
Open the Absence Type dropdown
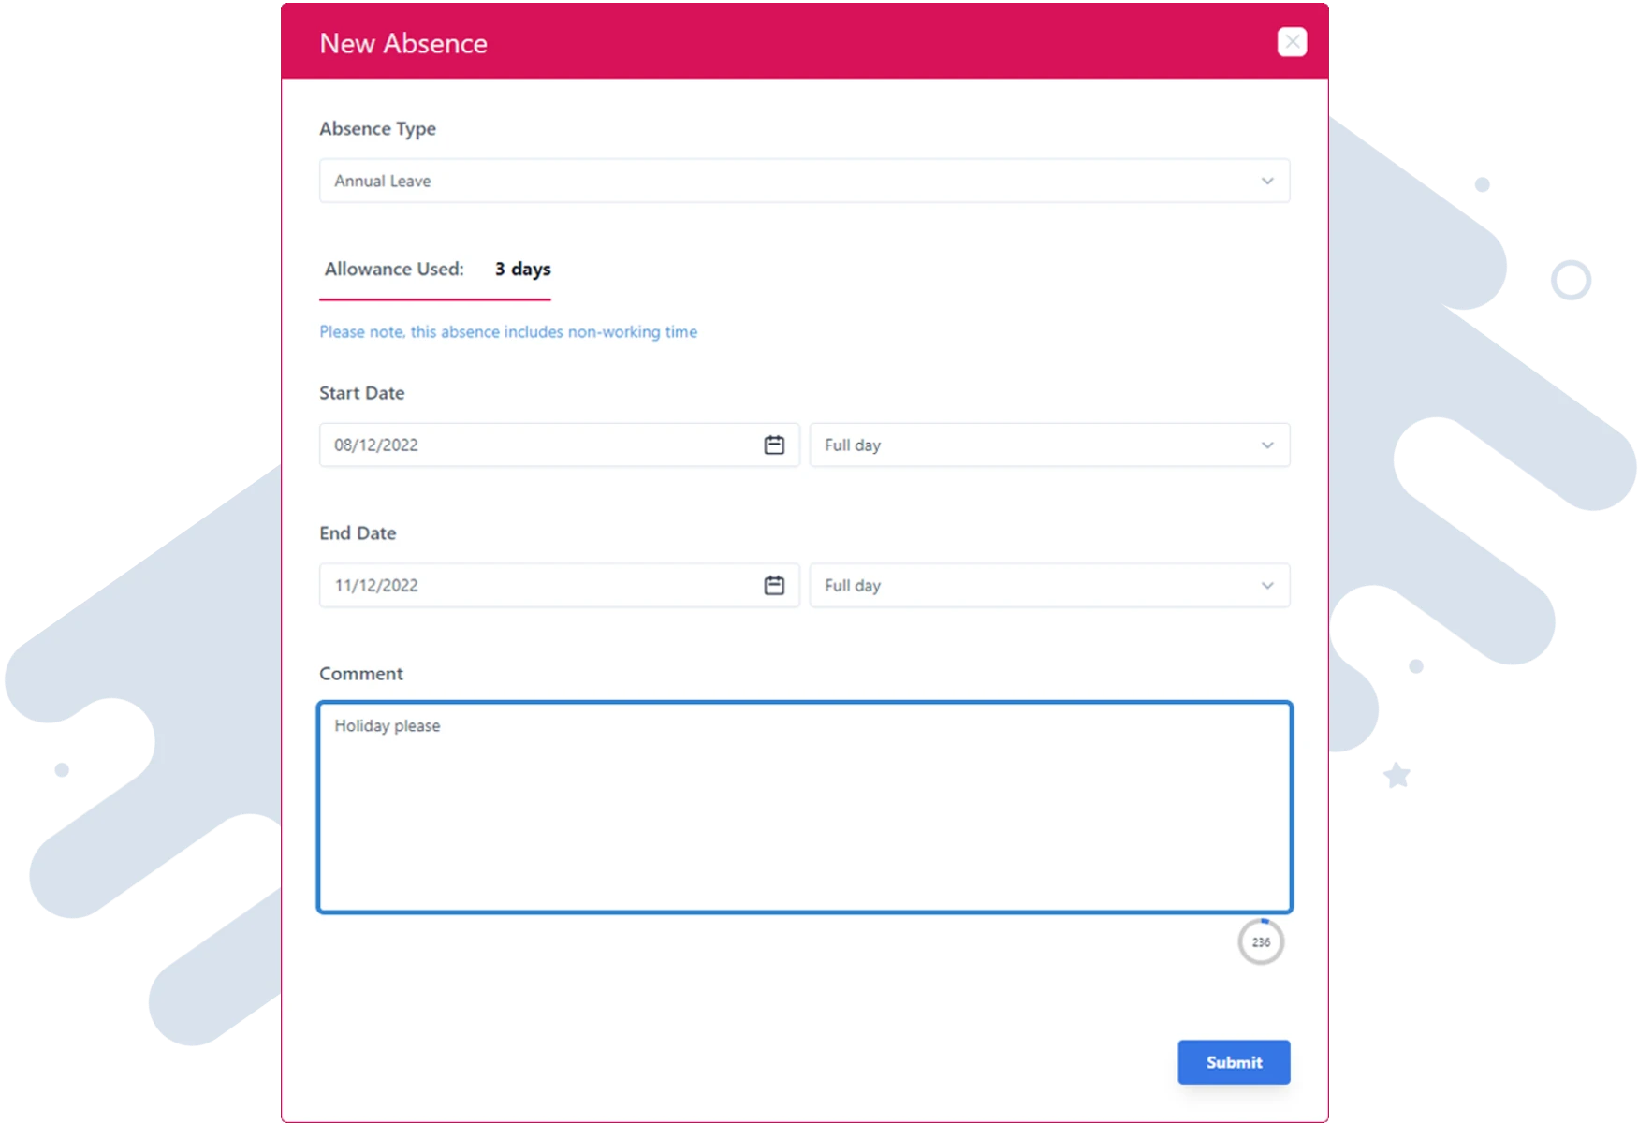click(805, 181)
